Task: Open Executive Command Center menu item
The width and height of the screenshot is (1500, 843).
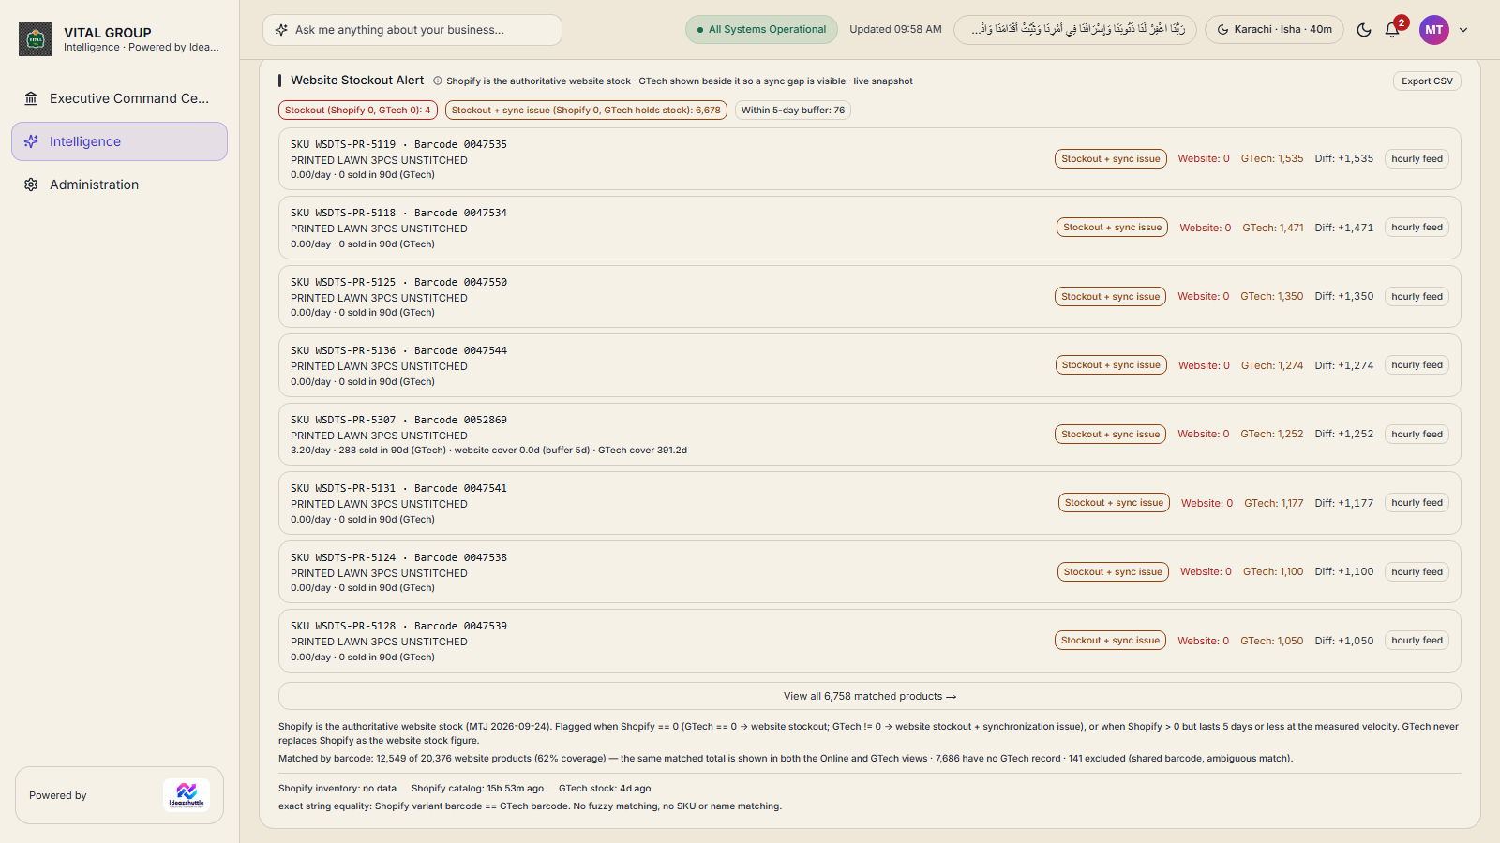Action: point(119,98)
